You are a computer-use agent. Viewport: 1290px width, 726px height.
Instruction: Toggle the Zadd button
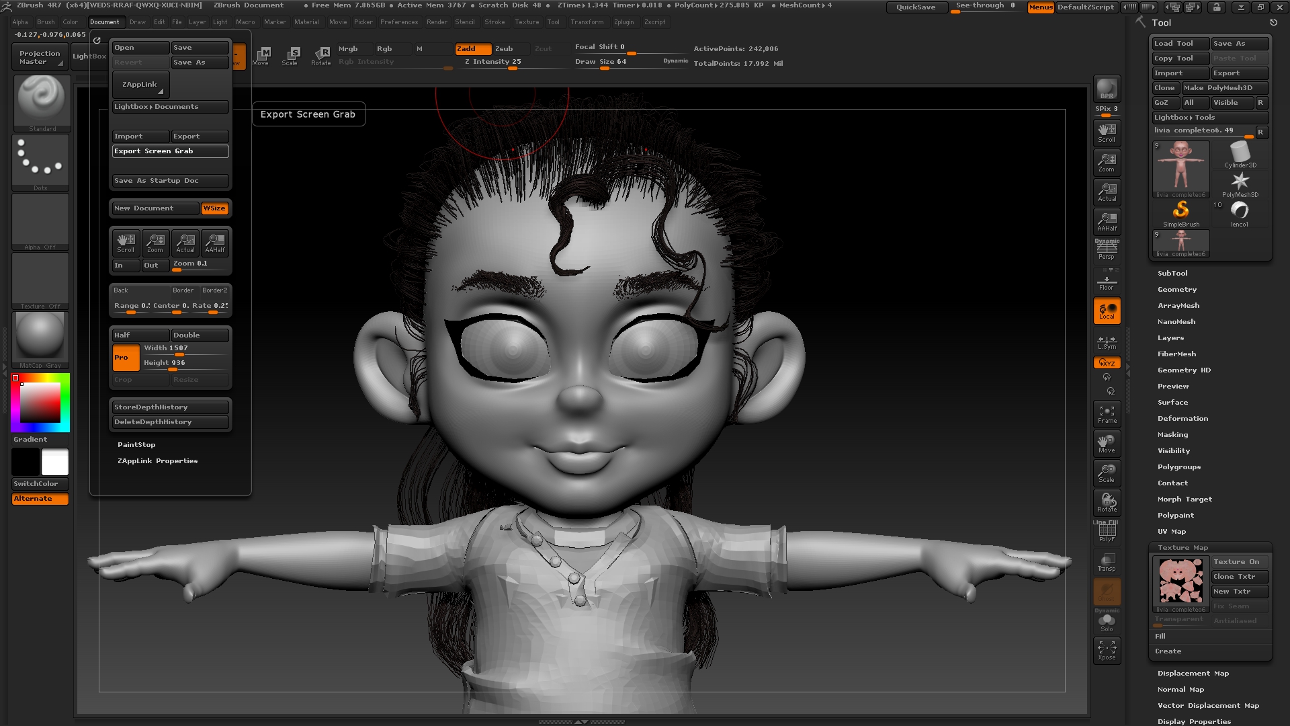click(x=473, y=48)
